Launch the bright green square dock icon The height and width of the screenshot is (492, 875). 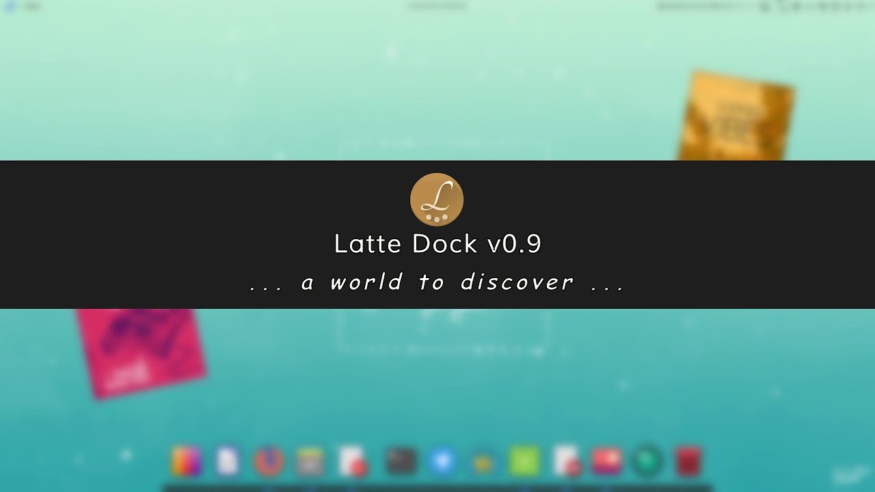[x=524, y=462]
